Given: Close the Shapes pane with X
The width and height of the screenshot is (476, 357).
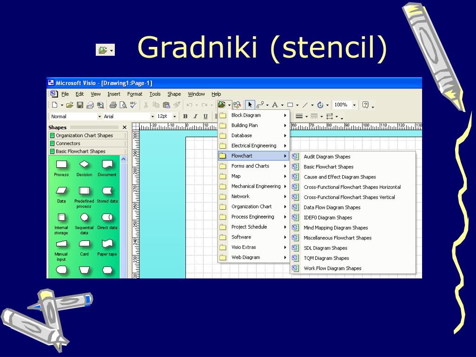Looking at the screenshot, I should point(125,127).
